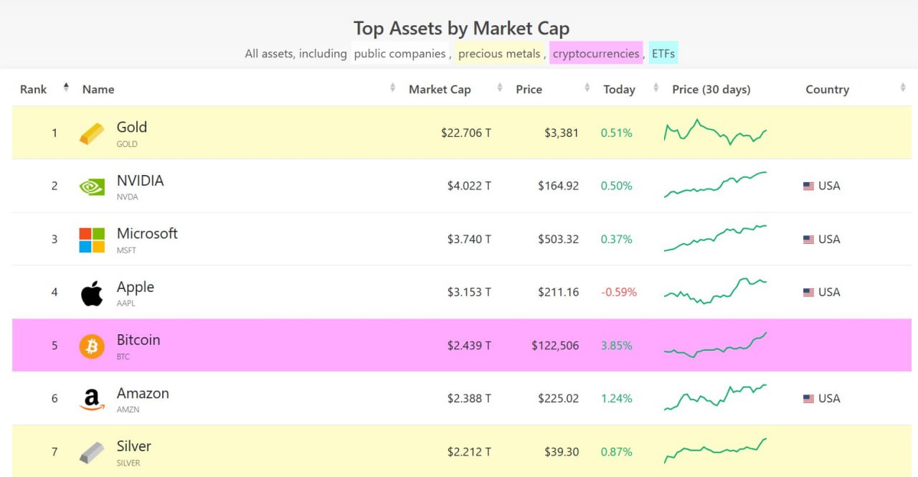Sort by Price column arrows
The image size is (918, 477).
[x=587, y=88]
